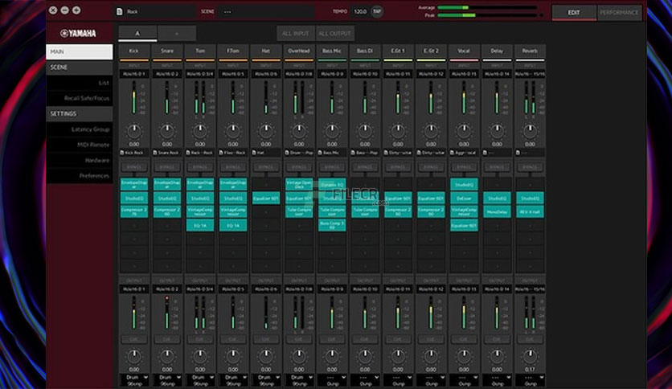Screen dimensions: 672x389
Task: Open the E.Gt 1 rack latency group dropdown
Action: point(398,380)
